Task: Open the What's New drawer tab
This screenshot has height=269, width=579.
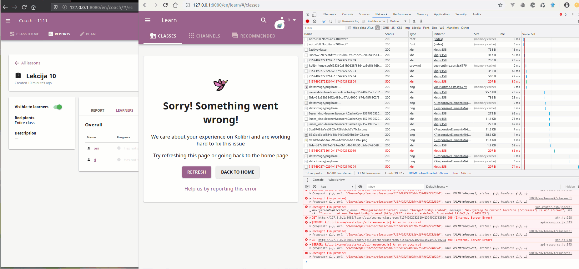Action: [336, 180]
